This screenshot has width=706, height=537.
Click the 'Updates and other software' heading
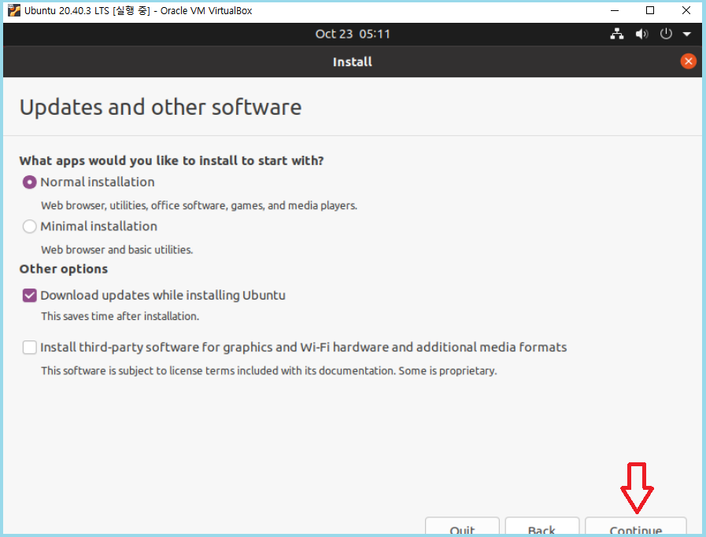click(161, 108)
